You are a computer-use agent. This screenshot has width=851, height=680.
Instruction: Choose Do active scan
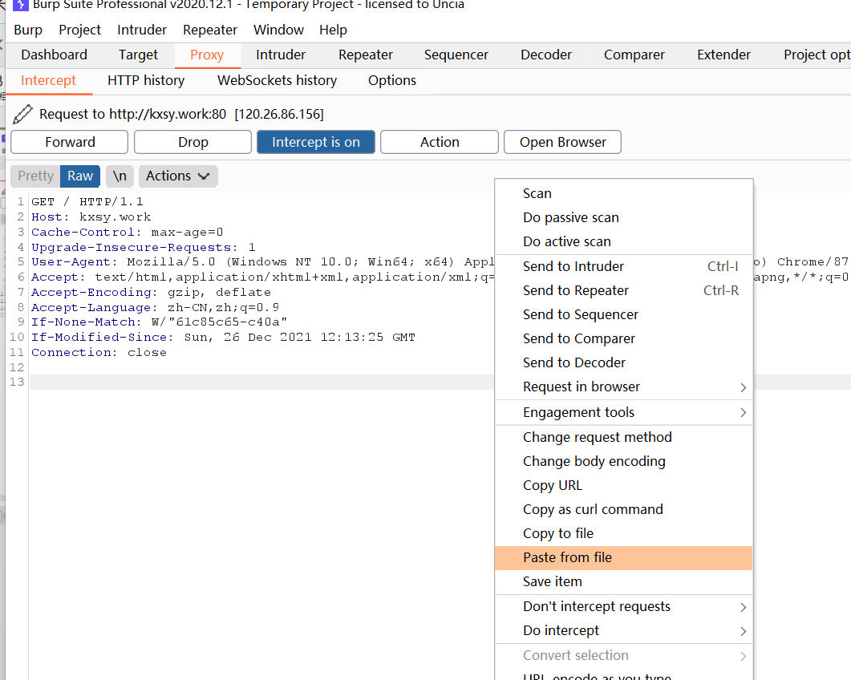click(623, 241)
